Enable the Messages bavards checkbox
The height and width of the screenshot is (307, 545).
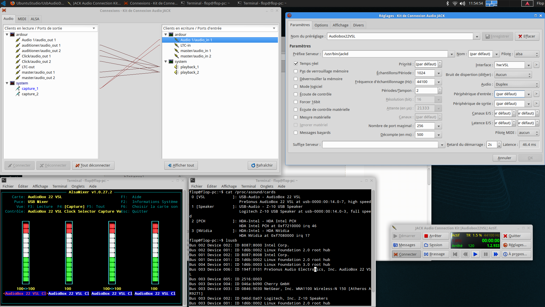point(296,133)
